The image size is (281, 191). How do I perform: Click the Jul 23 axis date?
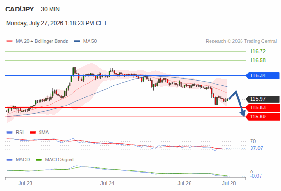pyautogui.click(x=25, y=183)
